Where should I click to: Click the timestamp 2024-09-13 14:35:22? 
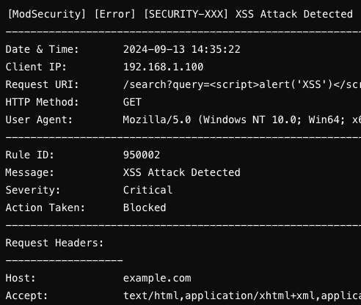click(182, 49)
